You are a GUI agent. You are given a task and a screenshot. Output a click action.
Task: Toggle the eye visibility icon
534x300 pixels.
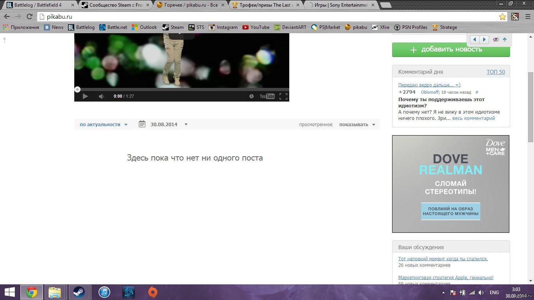pos(496,39)
